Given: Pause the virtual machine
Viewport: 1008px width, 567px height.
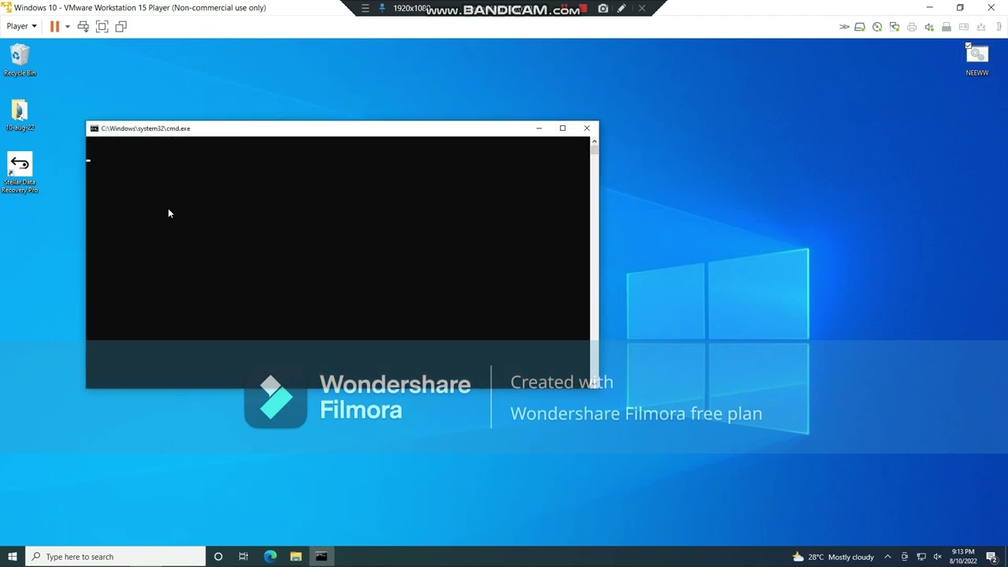Looking at the screenshot, I should click(x=54, y=27).
